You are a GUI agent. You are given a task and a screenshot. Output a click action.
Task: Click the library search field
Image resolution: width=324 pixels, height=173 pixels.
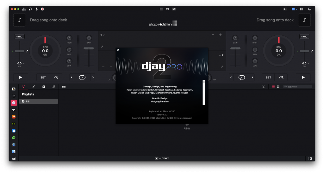297,87
